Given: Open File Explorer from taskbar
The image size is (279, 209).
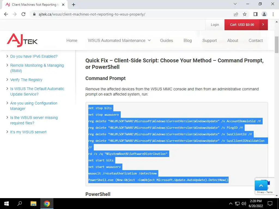Looking at the screenshot, I should coord(33,204).
